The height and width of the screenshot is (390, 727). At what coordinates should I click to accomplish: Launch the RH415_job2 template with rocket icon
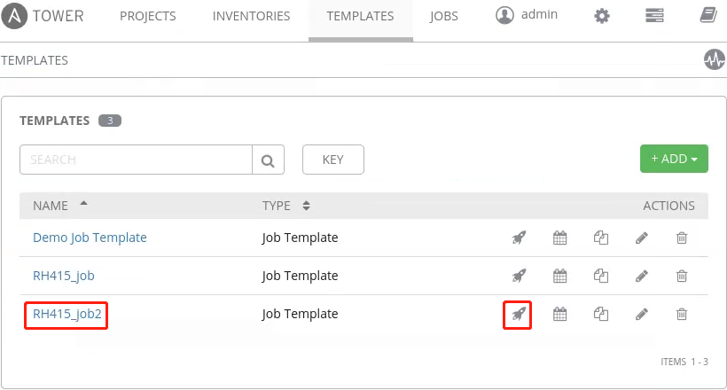coord(518,314)
